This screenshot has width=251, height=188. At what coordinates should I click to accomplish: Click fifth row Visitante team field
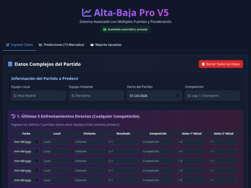pyautogui.click(x=90, y=180)
